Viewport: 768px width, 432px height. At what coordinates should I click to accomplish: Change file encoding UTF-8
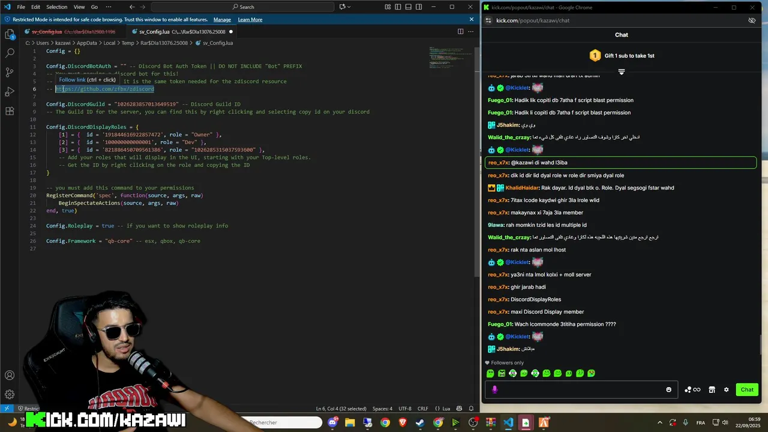(x=405, y=409)
